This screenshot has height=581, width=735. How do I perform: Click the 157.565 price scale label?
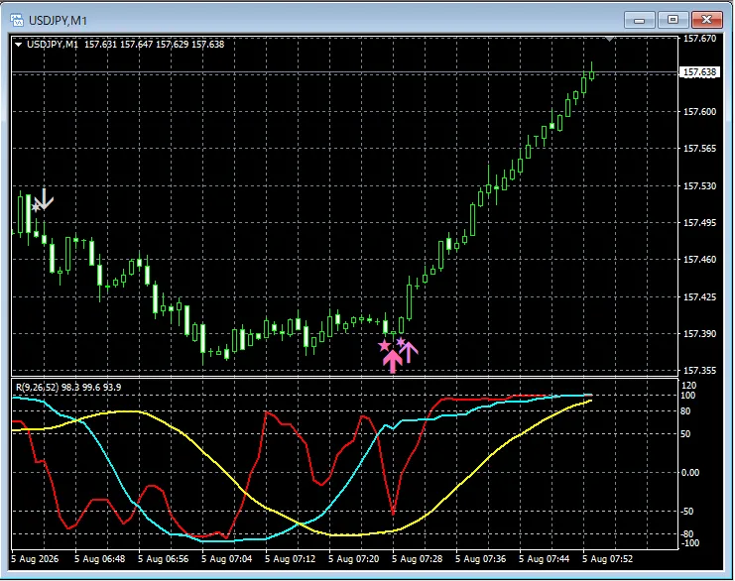[700, 149]
